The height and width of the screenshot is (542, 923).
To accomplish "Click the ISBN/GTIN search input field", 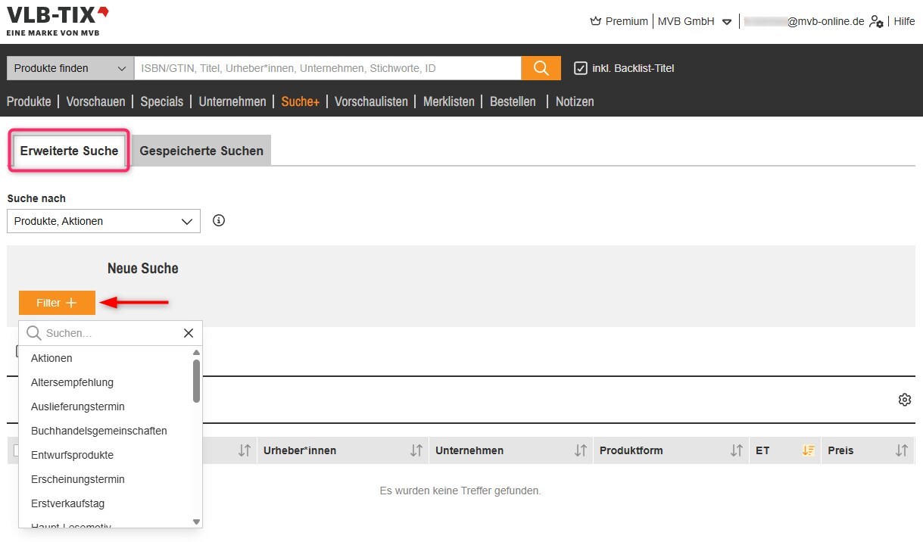I will (327, 68).
